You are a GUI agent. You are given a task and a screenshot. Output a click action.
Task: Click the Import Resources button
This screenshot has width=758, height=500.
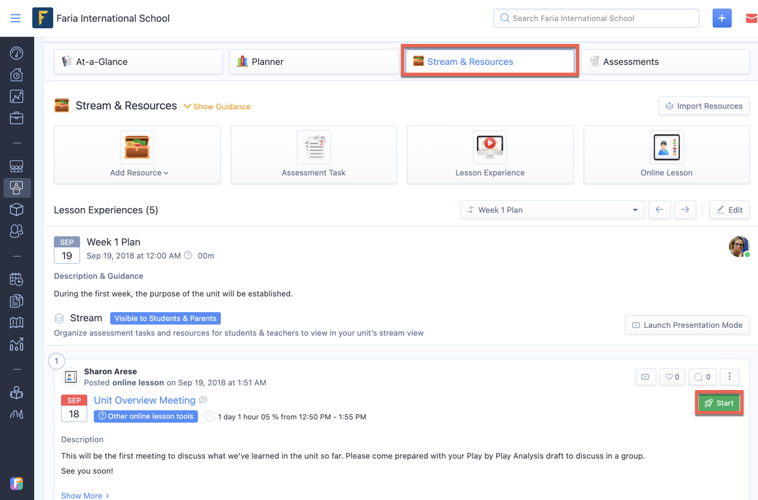(704, 106)
